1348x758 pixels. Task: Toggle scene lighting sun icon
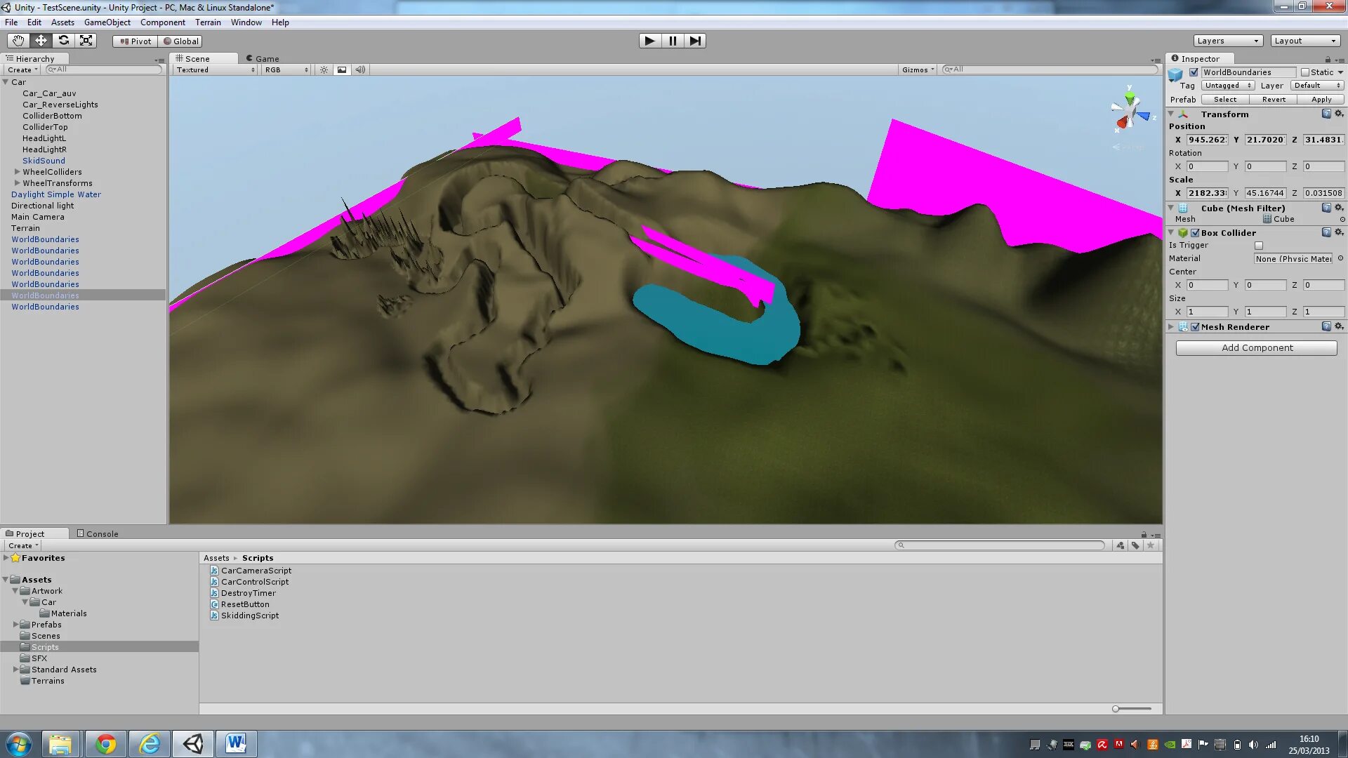pos(324,69)
